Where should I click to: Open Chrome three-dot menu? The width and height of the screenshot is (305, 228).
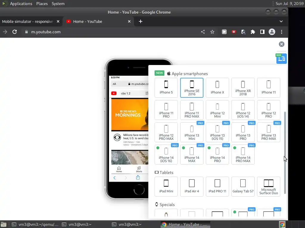coord(281,32)
